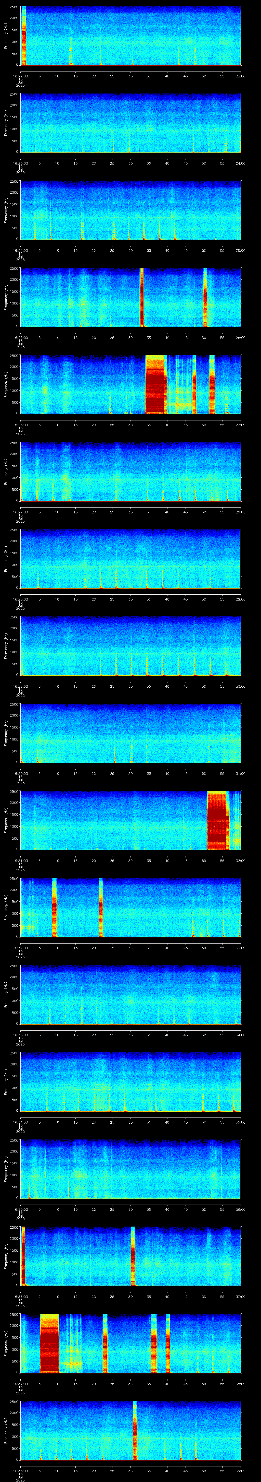Click the 38:00 end time label
Viewport: 261px width, 1482px height.
pyautogui.click(x=240, y=1384)
